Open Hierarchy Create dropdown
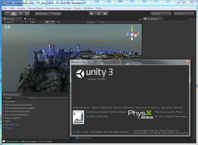Viewport: 198px width, 145px height. click(9, 98)
